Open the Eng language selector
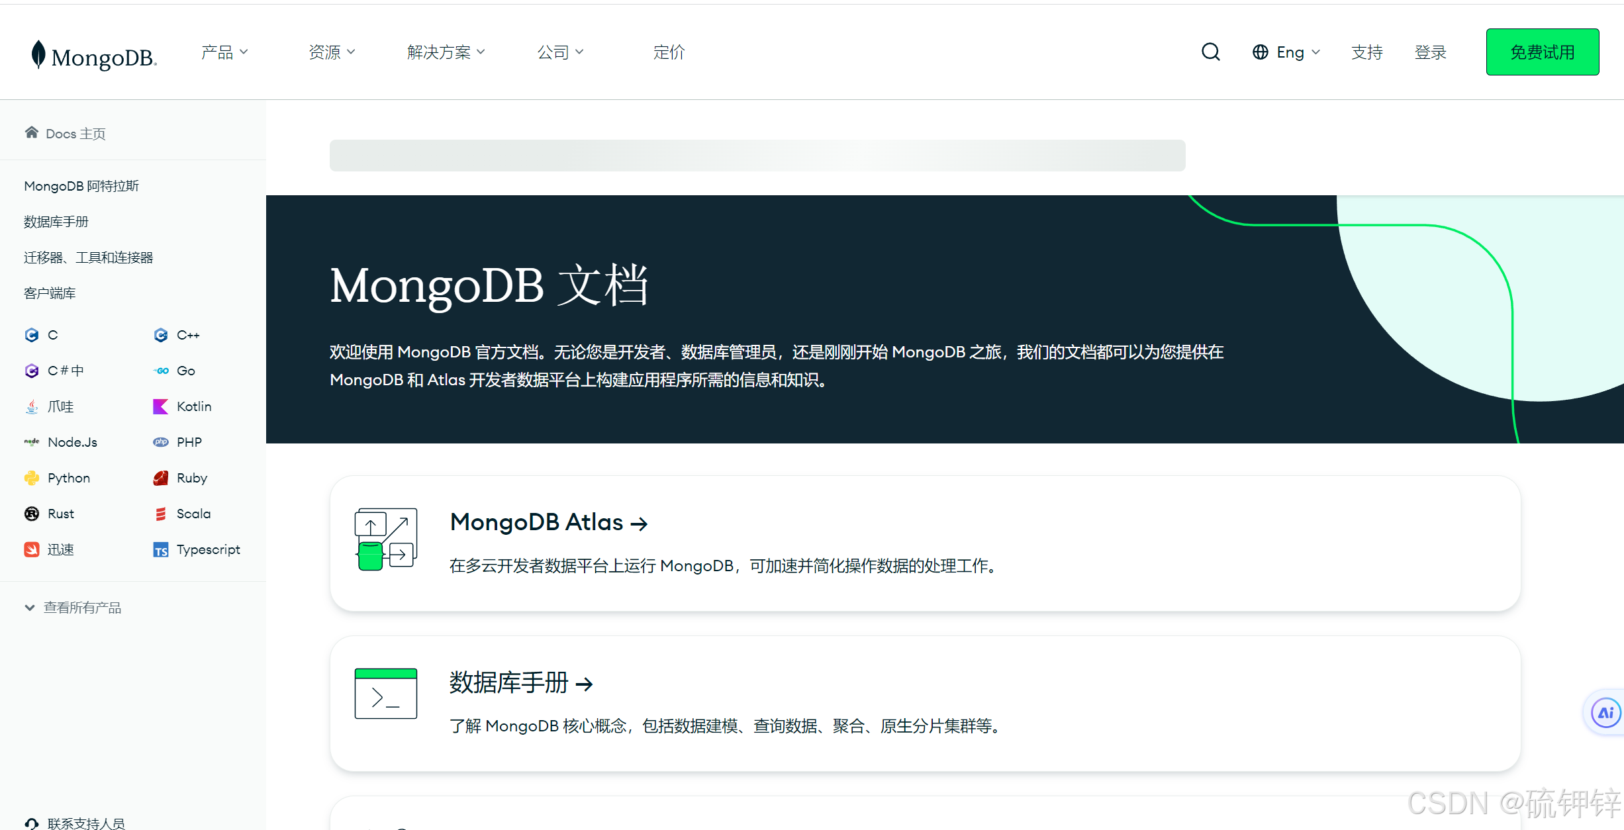The width and height of the screenshot is (1624, 830). coord(1285,52)
